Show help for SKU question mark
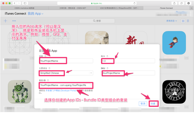 coord(107,68)
